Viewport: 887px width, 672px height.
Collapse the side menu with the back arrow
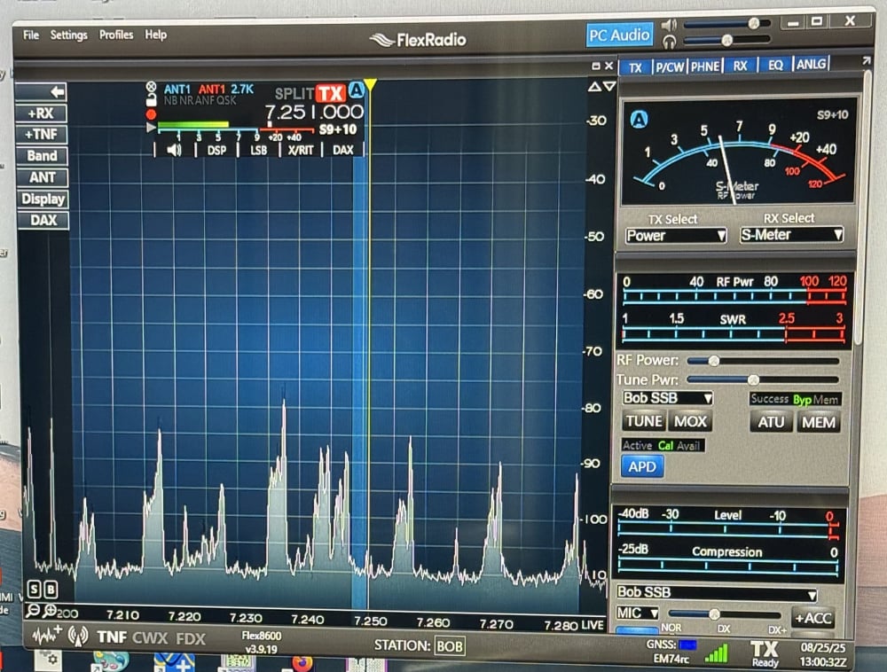coord(42,91)
